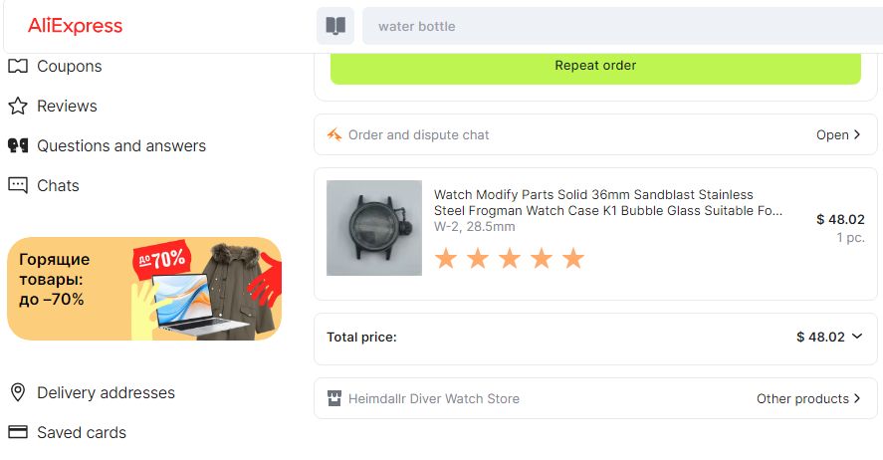The image size is (883, 460).
Task: Click the Delivery addresses pin icon
Action: (18, 392)
